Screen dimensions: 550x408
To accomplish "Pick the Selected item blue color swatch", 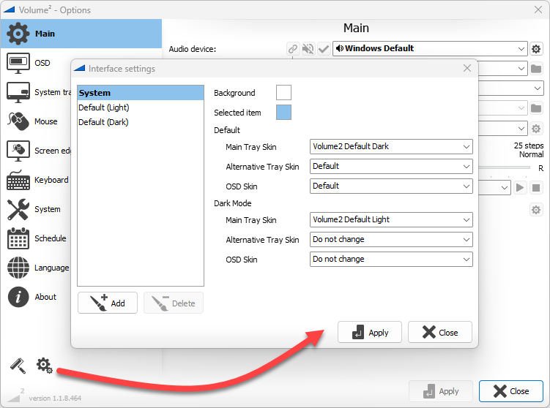I will [283, 112].
